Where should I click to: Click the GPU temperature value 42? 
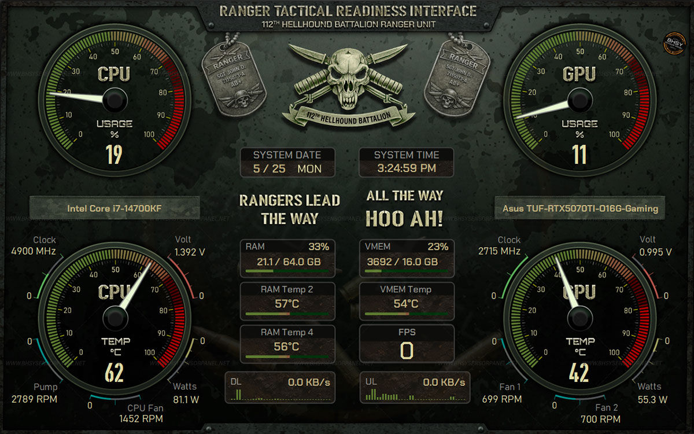[x=579, y=373]
